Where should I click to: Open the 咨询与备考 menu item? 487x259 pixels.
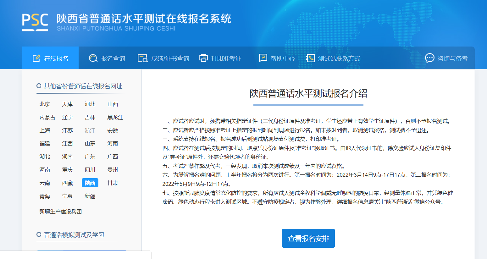click(x=446, y=58)
